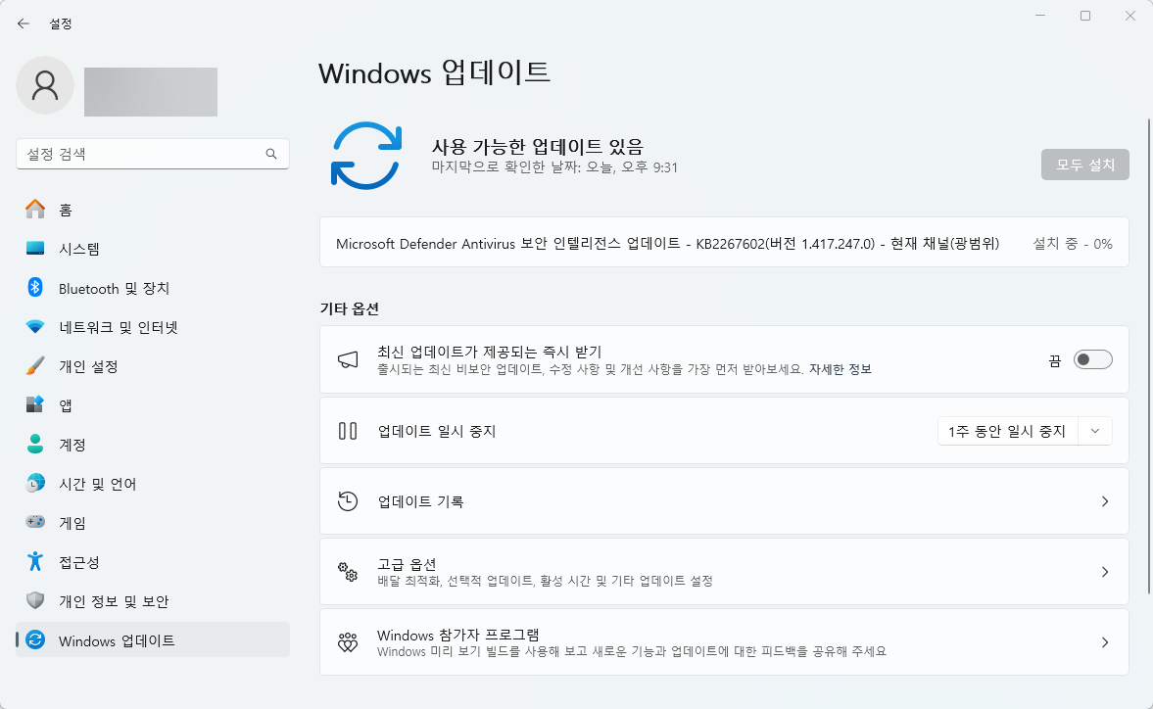Click 설치 중 - 0% status text

pyautogui.click(x=1072, y=244)
